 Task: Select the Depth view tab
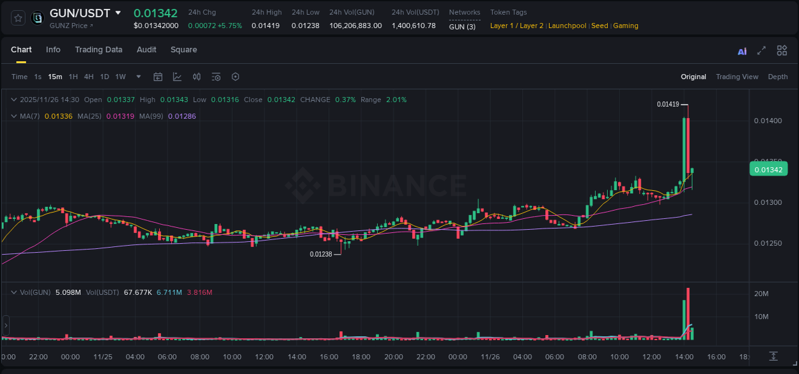pyautogui.click(x=778, y=77)
